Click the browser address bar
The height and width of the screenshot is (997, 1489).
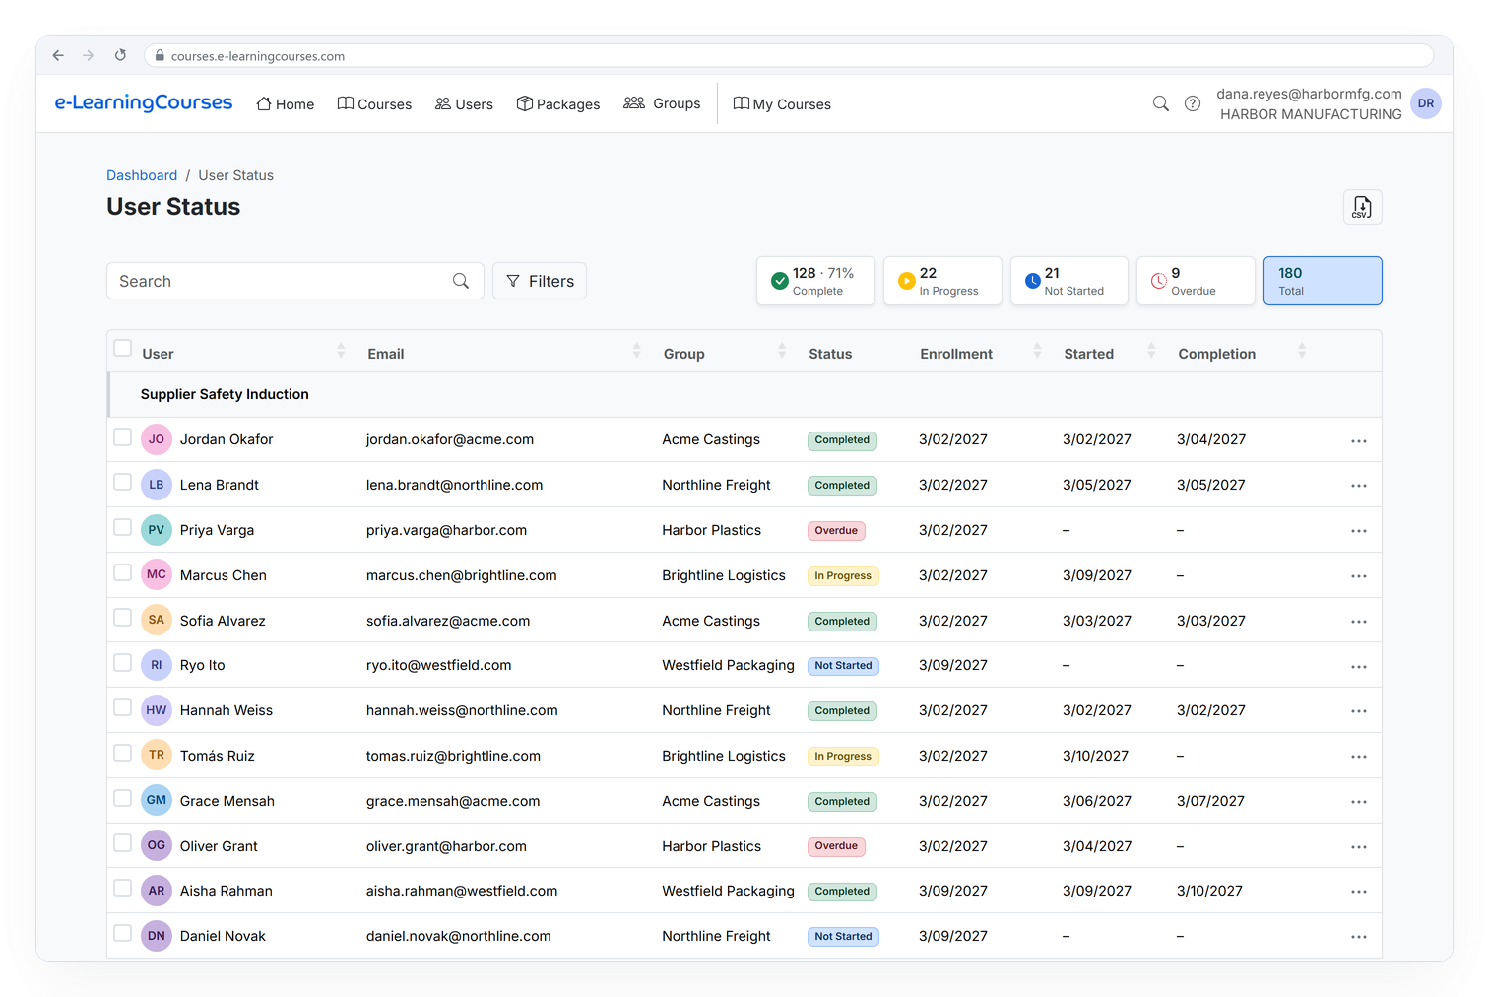point(788,56)
